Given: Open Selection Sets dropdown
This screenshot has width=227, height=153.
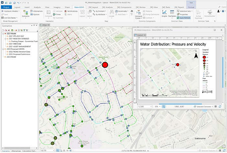Looking at the screenshot, I should [185, 11].
